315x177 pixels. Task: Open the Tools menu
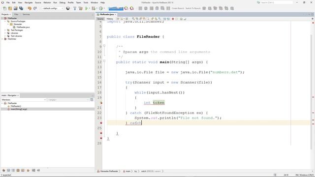point(86,2)
